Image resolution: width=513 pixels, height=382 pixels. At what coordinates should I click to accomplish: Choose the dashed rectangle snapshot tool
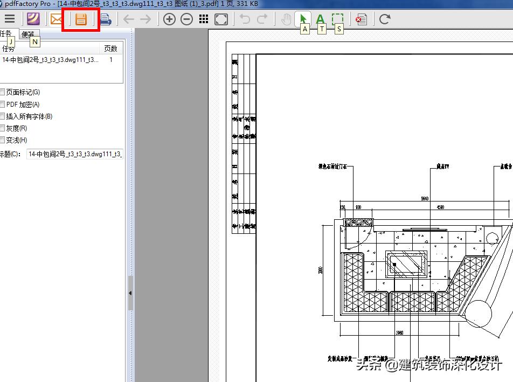tap(337, 19)
